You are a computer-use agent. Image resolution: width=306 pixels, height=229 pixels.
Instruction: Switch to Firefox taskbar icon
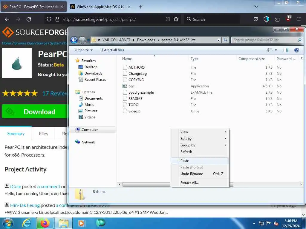(x=45, y=223)
